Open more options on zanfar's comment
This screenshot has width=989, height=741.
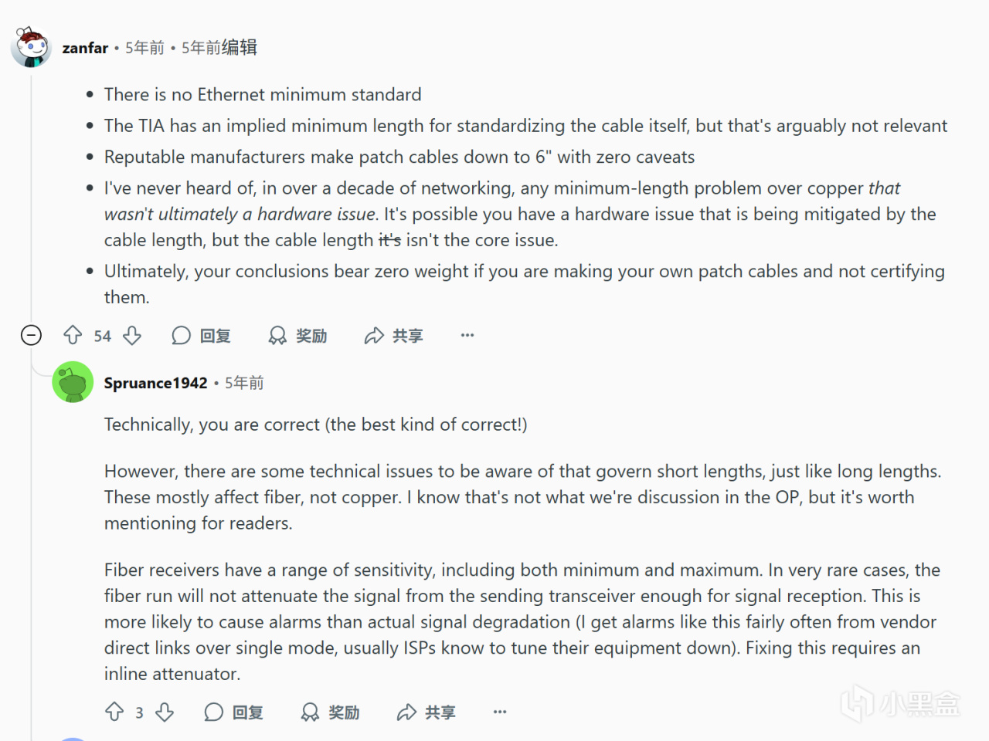pos(467,335)
